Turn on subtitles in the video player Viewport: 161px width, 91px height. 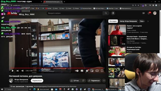(x=82, y=71)
